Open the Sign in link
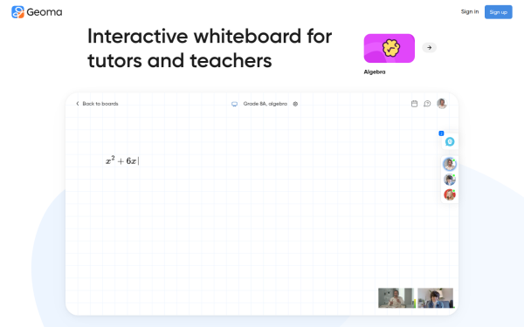The width and height of the screenshot is (524, 327). [x=470, y=11]
